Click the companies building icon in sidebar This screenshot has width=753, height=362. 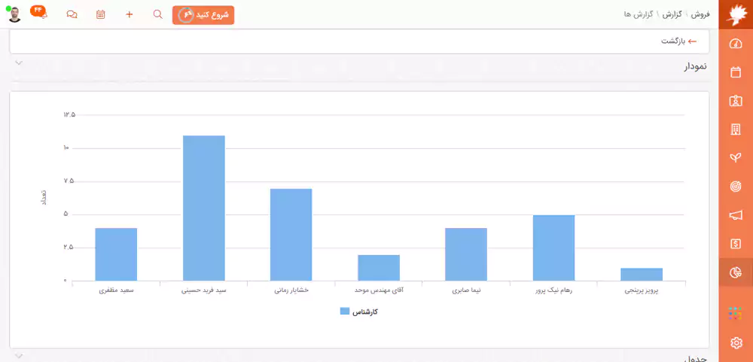point(736,129)
